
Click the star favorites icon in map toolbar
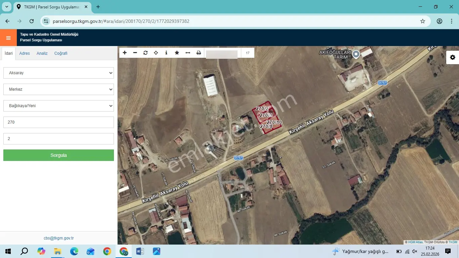click(177, 53)
